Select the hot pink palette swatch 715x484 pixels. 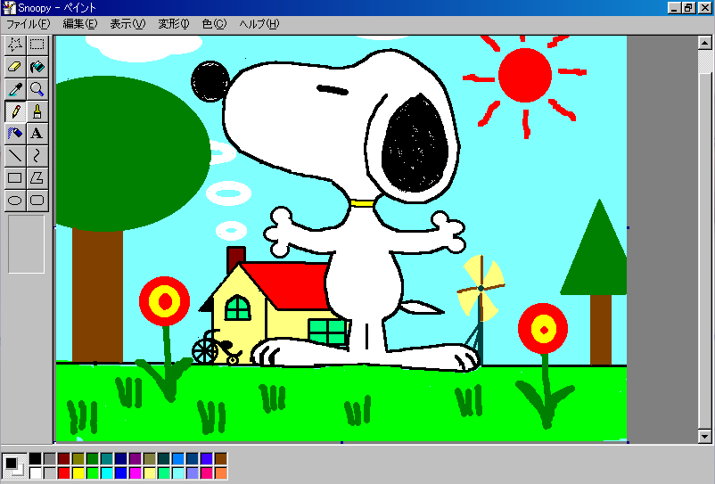(x=207, y=472)
